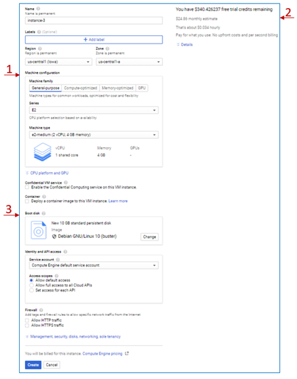The height and width of the screenshot is (379, 297).
Task: Select Allow full access to all Cloud APIs
Action: click(x=31, y=285)
